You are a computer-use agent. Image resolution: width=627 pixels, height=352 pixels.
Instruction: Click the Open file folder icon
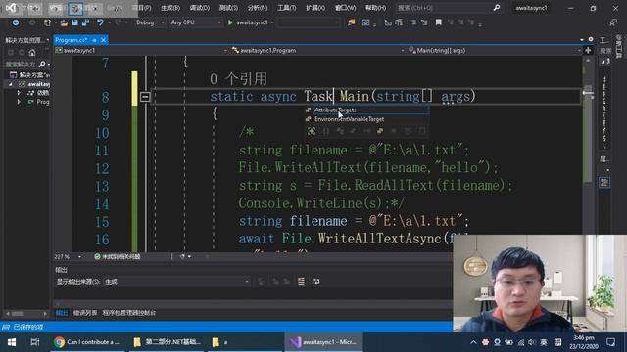coord(64,22)
